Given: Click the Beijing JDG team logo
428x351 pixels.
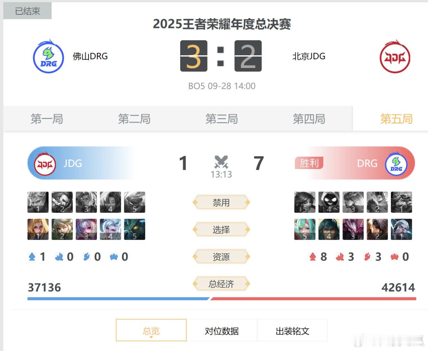Looking at the screenshot, I should [395, 57].
